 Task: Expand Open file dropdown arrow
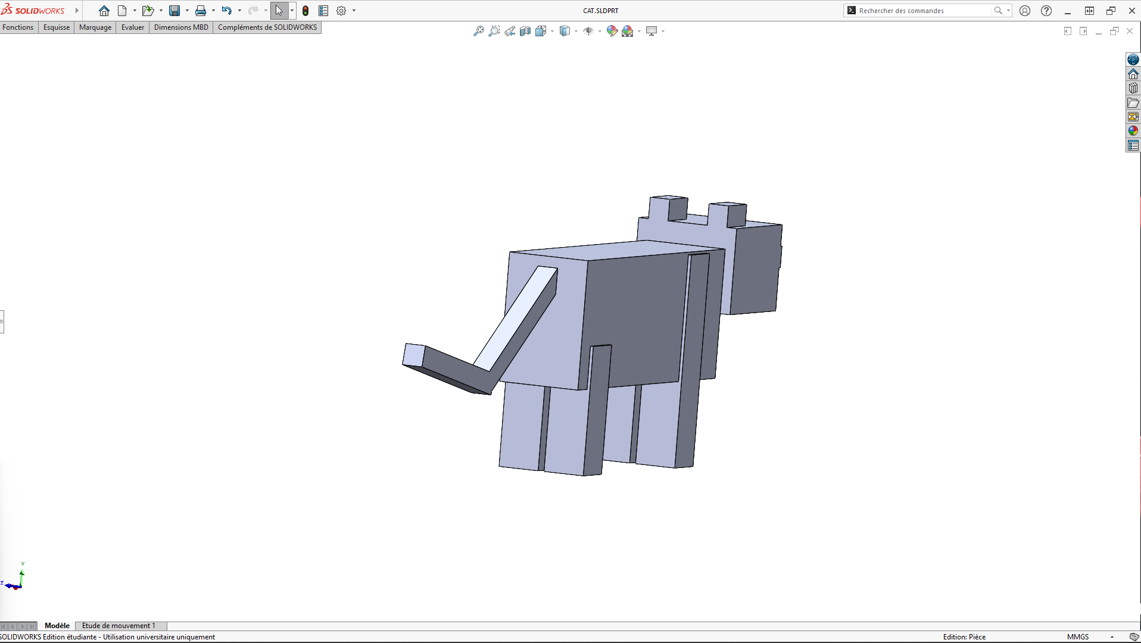[x=161, y=11]
